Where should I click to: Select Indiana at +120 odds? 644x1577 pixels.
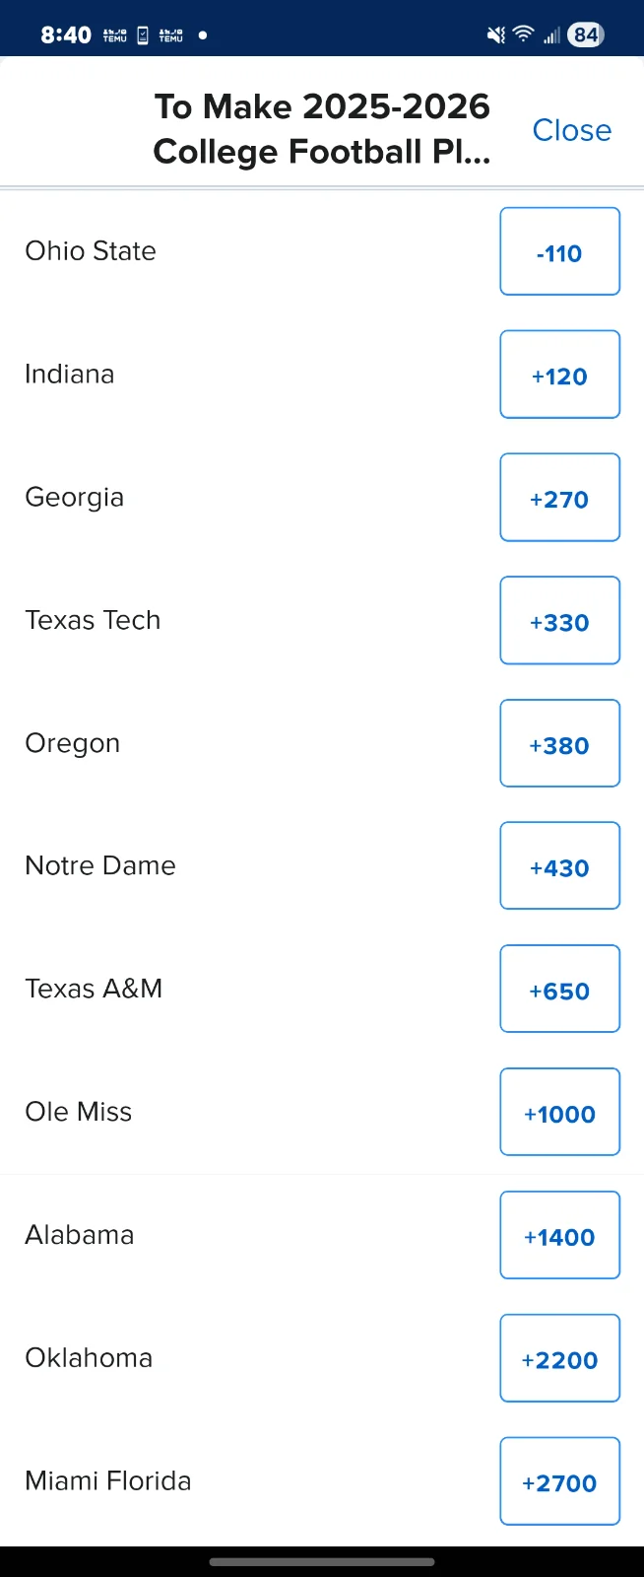point(559,375)
